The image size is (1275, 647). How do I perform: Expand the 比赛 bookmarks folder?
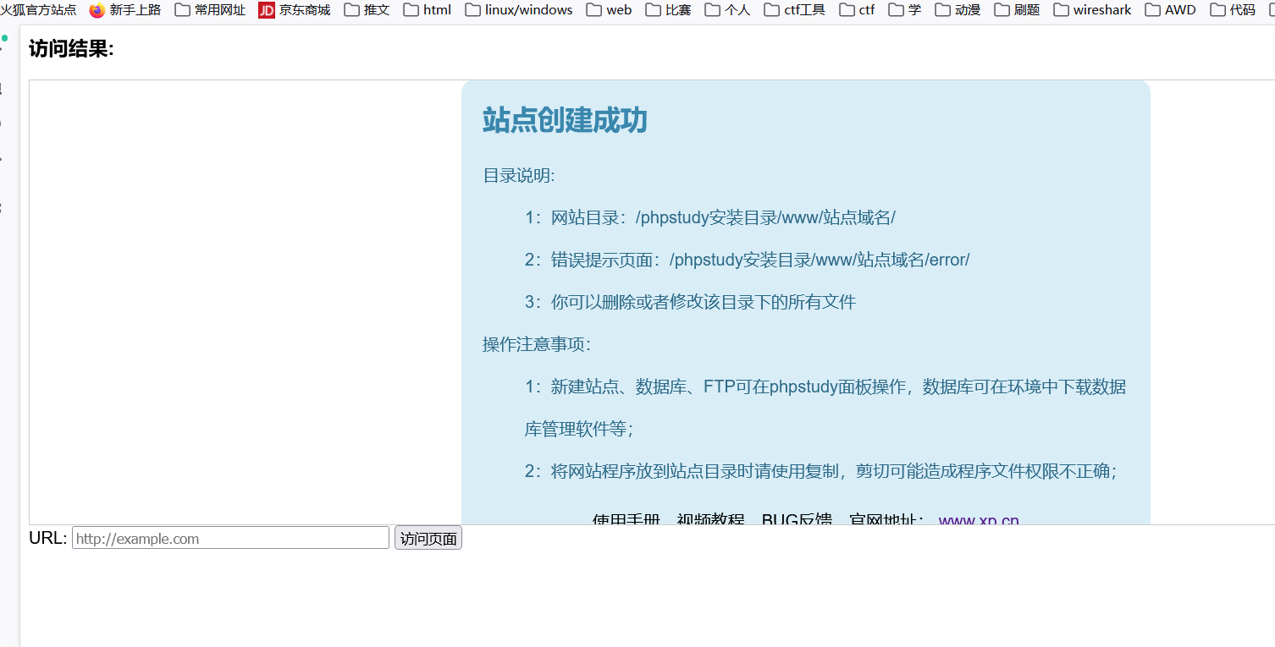668,10
